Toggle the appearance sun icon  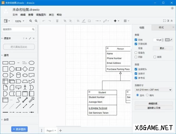click(x=172, y=8)
